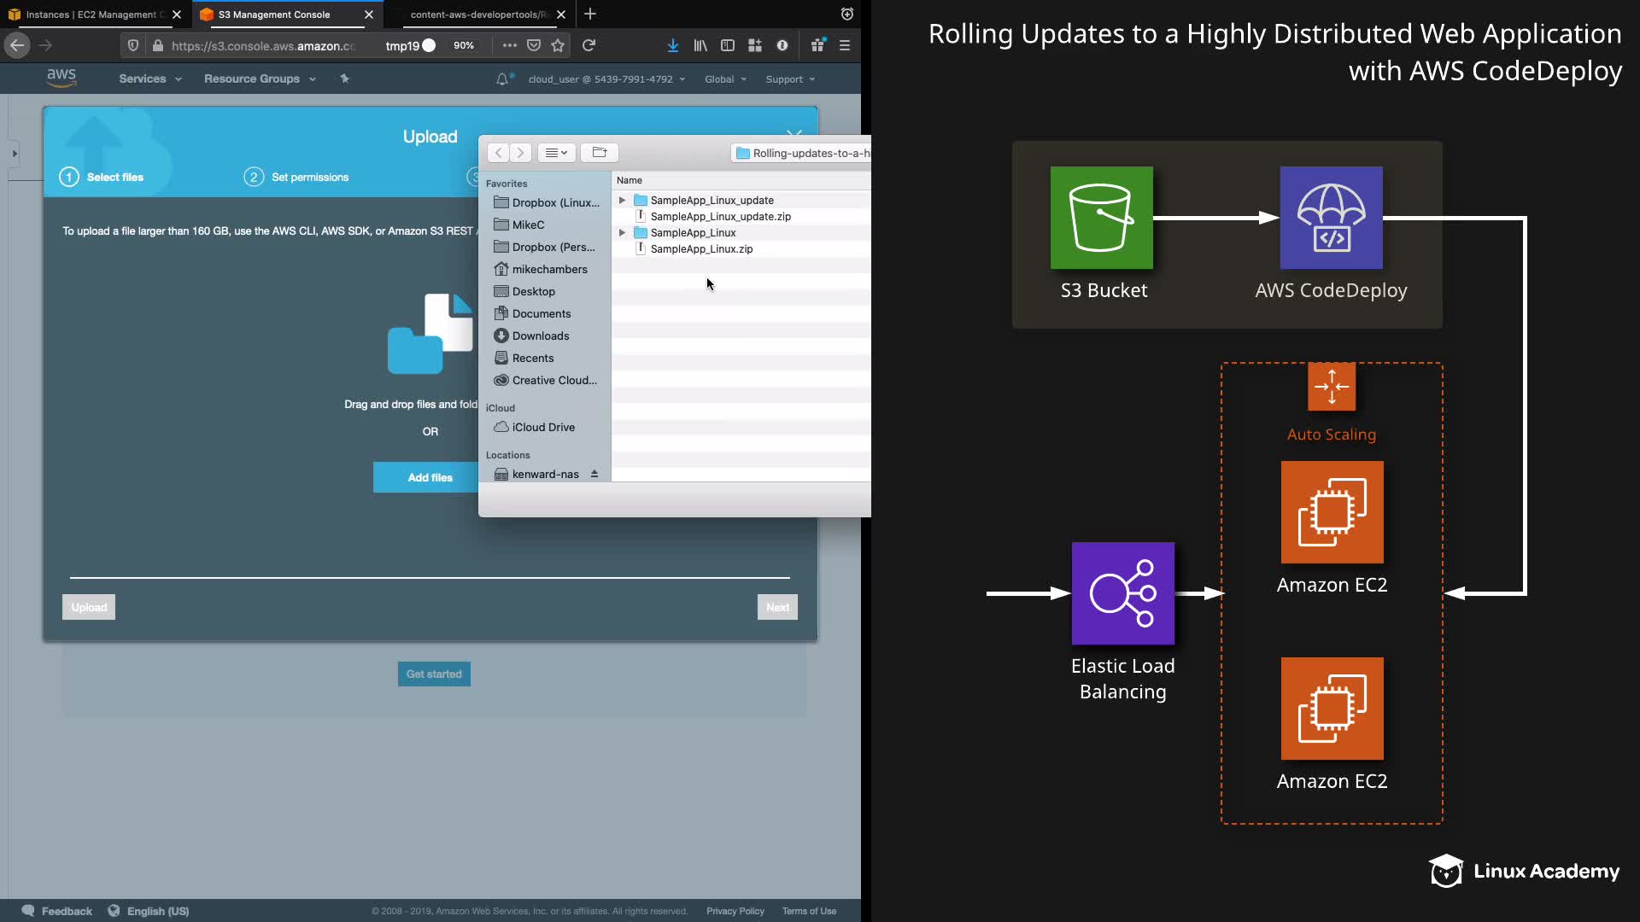Open the Services dropdown menu
Screen dimensions: 1640x922
(149, 79)
